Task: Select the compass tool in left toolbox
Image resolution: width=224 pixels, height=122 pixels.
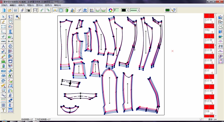Action: 3,46
